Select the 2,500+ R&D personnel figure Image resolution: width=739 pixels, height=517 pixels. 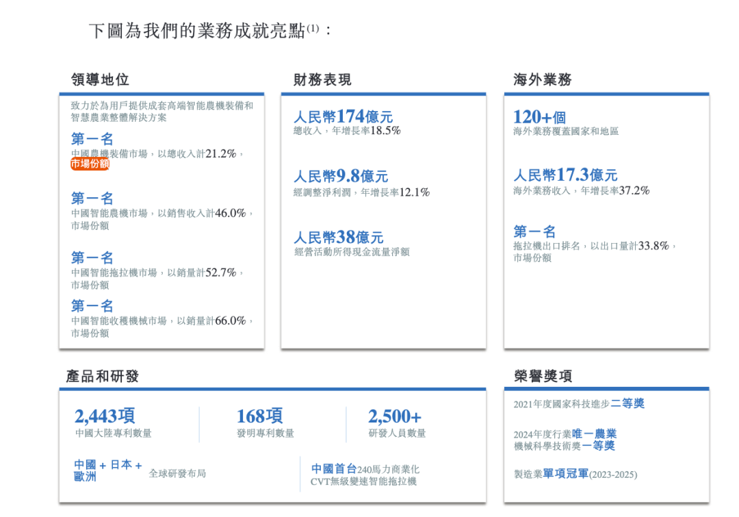coord(395,416)
